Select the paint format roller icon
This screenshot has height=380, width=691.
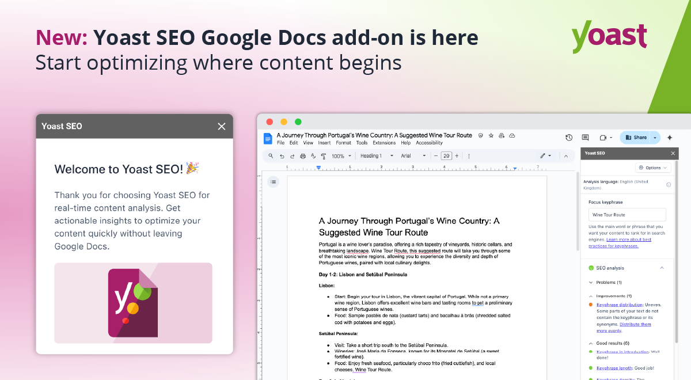coord(323,156)
